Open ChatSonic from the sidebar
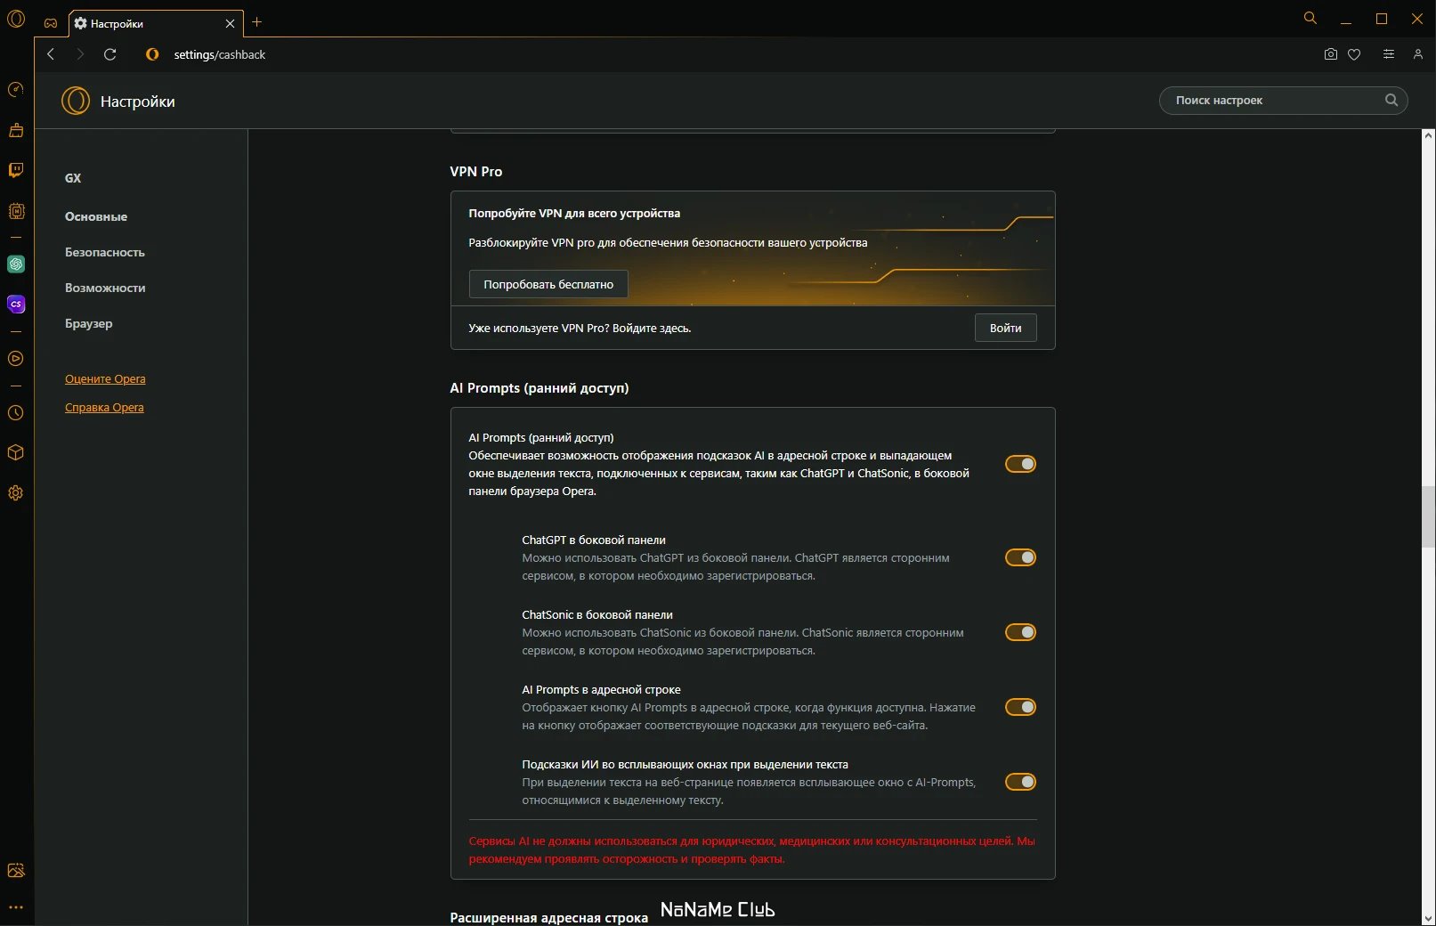 pyautogui.click(x=16, y=305)
